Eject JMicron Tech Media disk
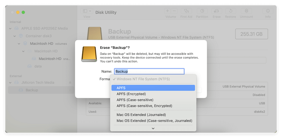 [70, 82]
